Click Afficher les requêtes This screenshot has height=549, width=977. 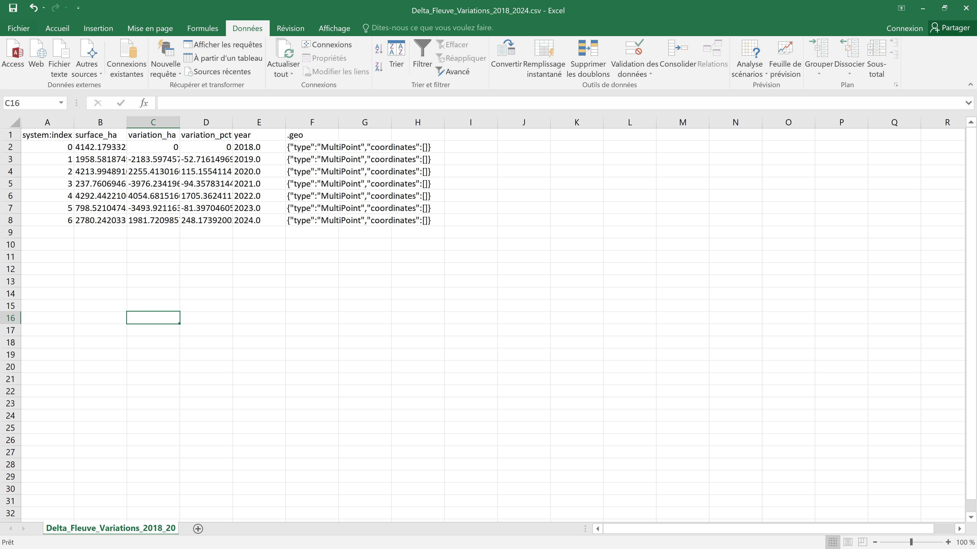tap(223, 45)
